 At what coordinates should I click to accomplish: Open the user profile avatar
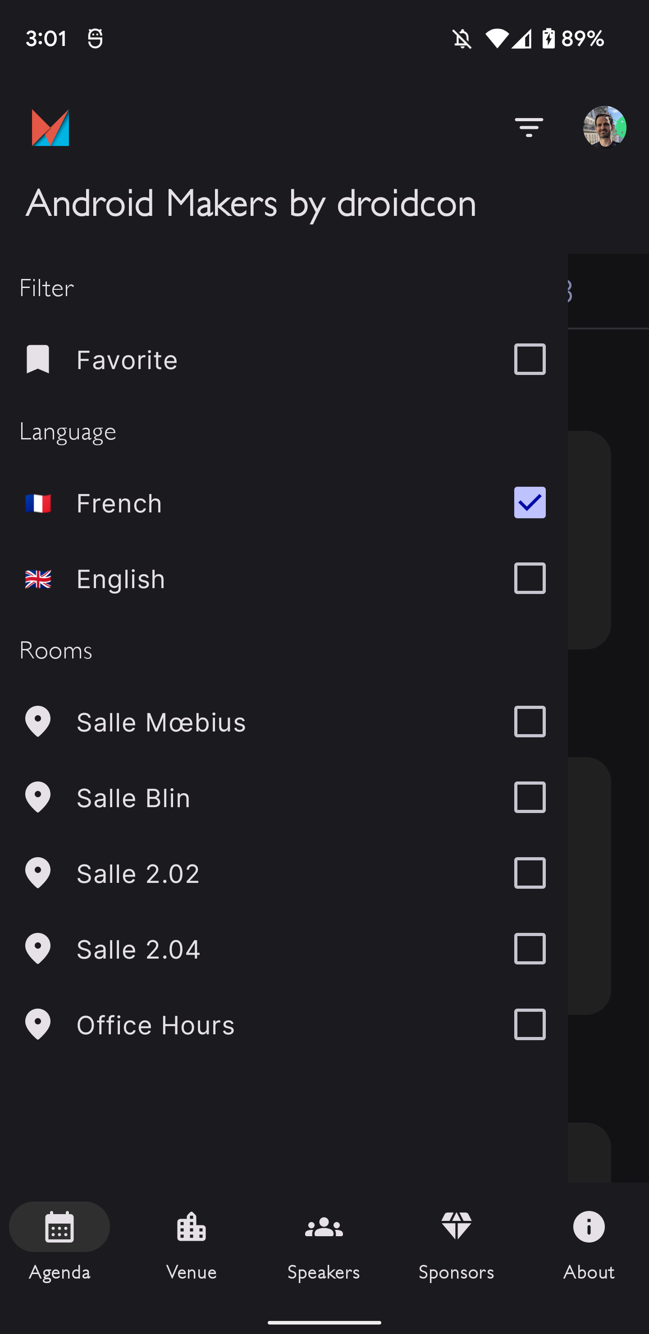[x=604, y=128]
